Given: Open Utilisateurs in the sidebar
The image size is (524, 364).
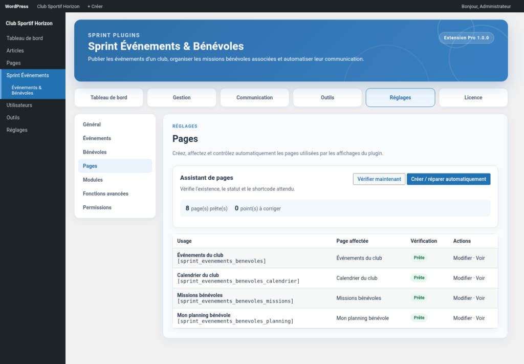Looking at the screenshot, I should coord(33,105).
